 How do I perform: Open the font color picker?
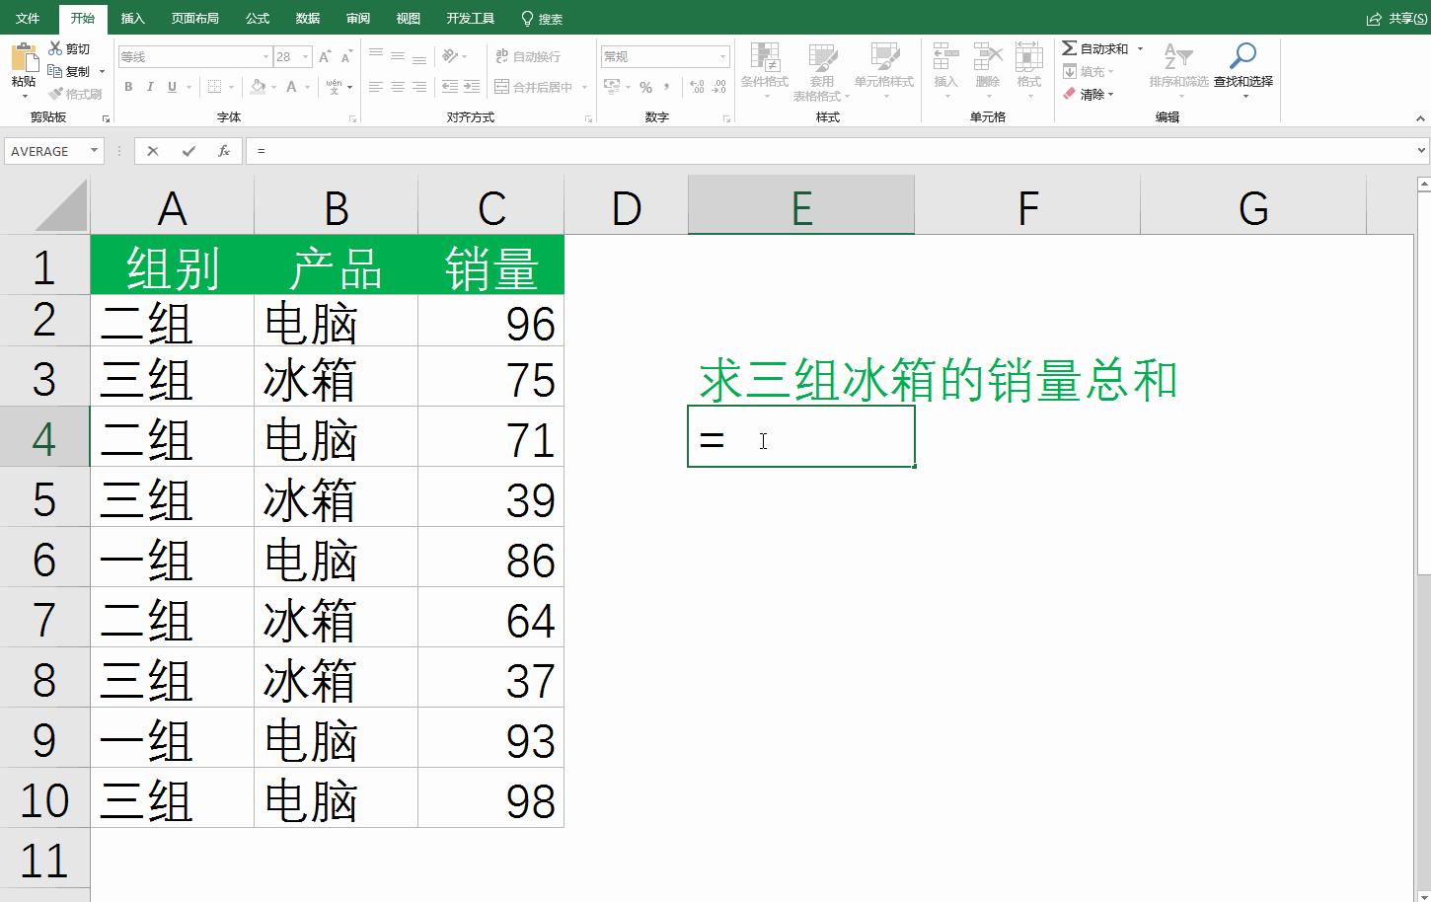click(292, 88)
